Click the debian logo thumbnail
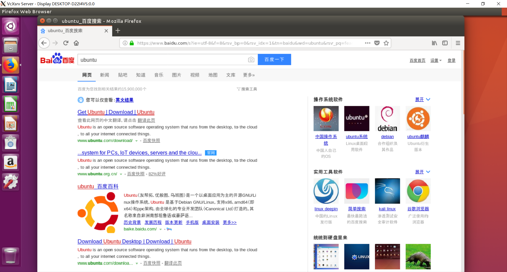Viewport: 507px width, 272px height. click(387, 119)
